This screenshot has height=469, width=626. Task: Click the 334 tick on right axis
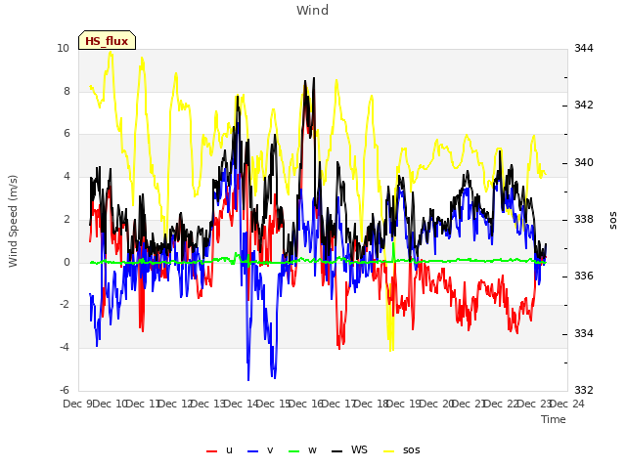[x=584, y=333]
